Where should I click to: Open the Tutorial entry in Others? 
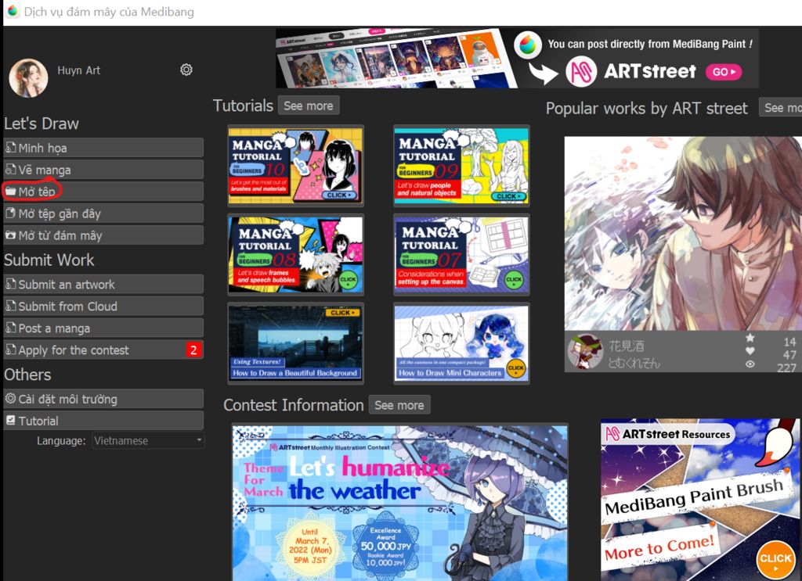pos(103,421)
